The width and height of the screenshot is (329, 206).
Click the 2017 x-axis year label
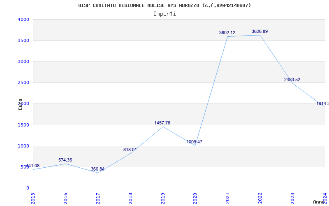pos(98,199)
